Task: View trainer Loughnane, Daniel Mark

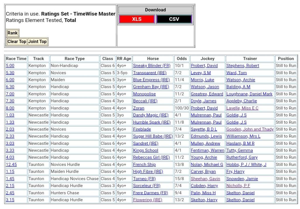Action: 249,94
